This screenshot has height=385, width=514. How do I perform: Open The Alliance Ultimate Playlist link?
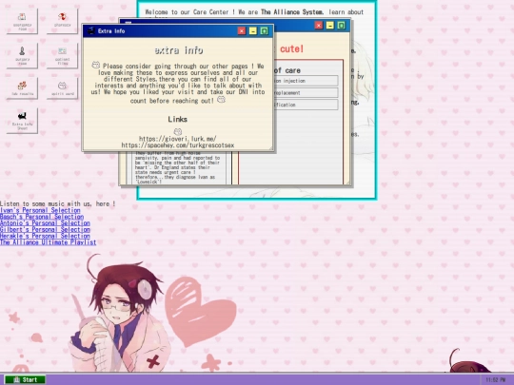pyautogui.click(x=49, y=242)
